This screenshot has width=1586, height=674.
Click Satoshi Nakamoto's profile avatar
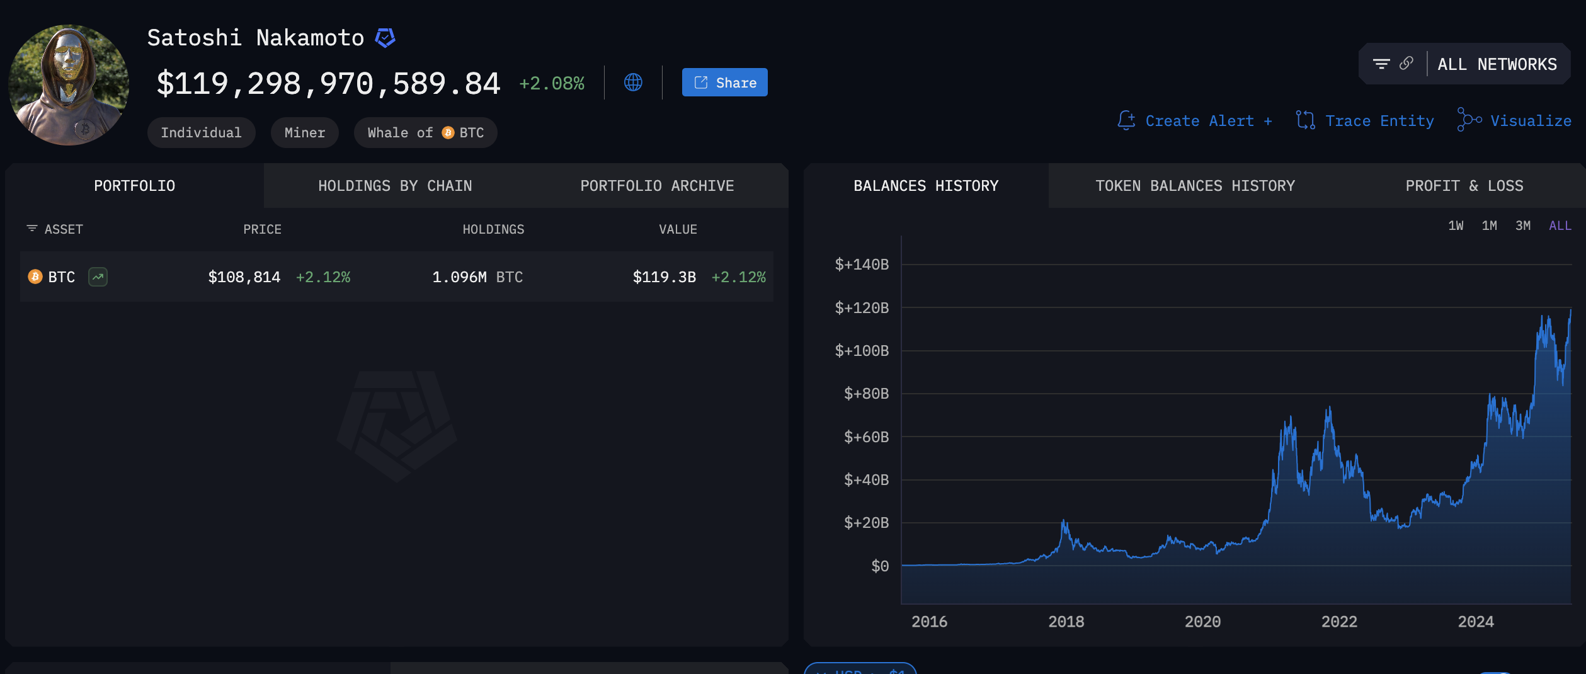click(x=69, y=85)
